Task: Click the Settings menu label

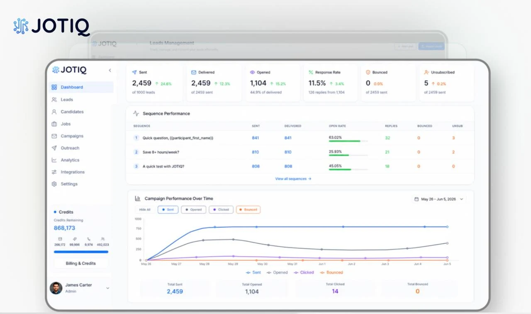Action: point(69,184)
